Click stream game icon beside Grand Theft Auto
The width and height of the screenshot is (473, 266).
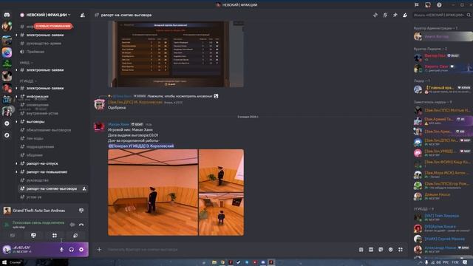pos(81,211)
